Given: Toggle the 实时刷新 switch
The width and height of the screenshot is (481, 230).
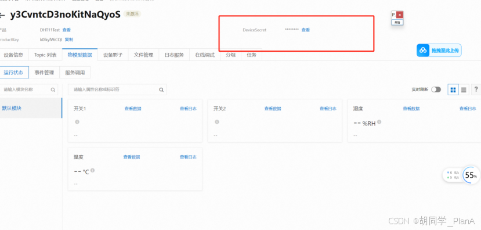Looking at the screenshot, I should click(x=436, y=89).
